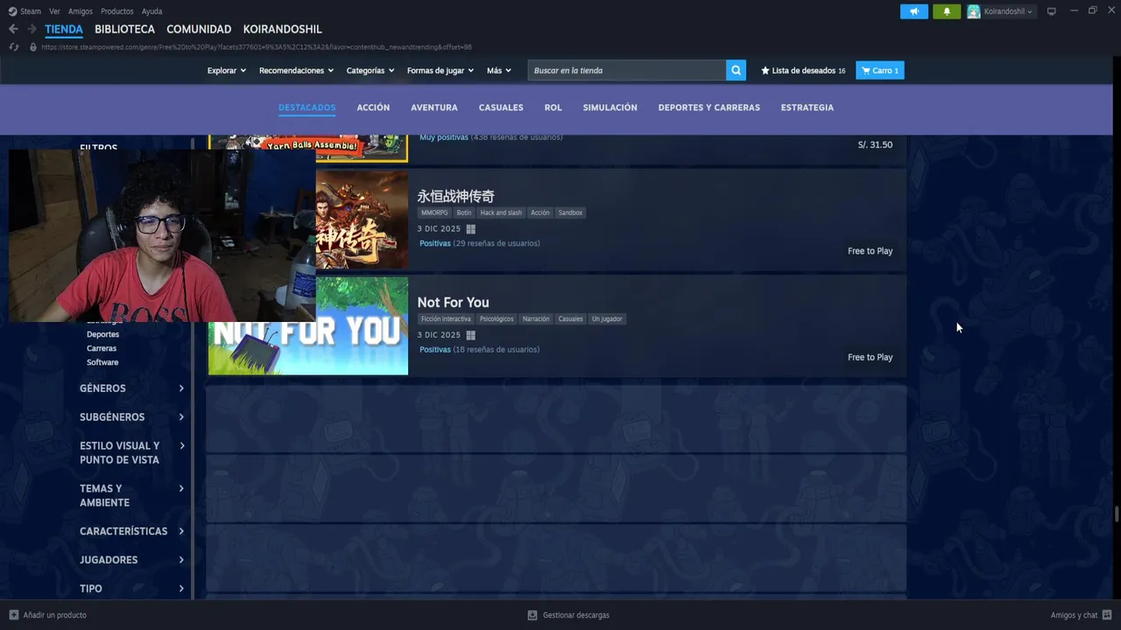Expand ESTILO VISUAL Y PUNTO DE VISTA
This screenshot has height=630, width=1121.
[x=131, y=452]
